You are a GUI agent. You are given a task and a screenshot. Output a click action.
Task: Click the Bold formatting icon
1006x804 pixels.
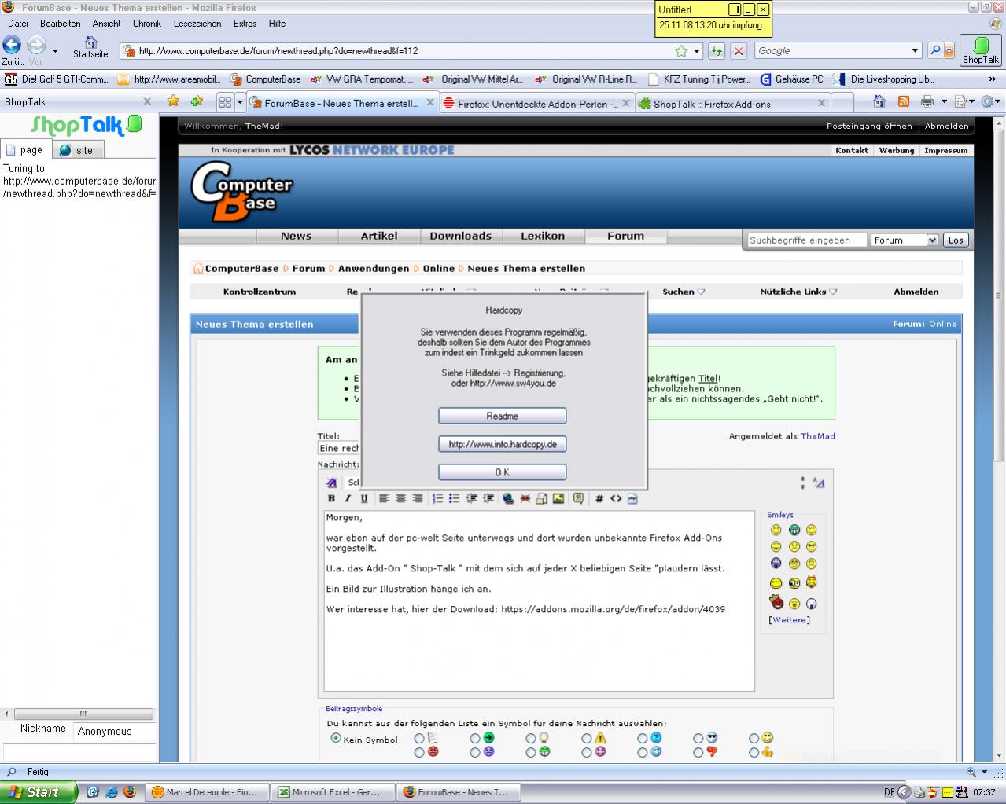click(331, 498)
